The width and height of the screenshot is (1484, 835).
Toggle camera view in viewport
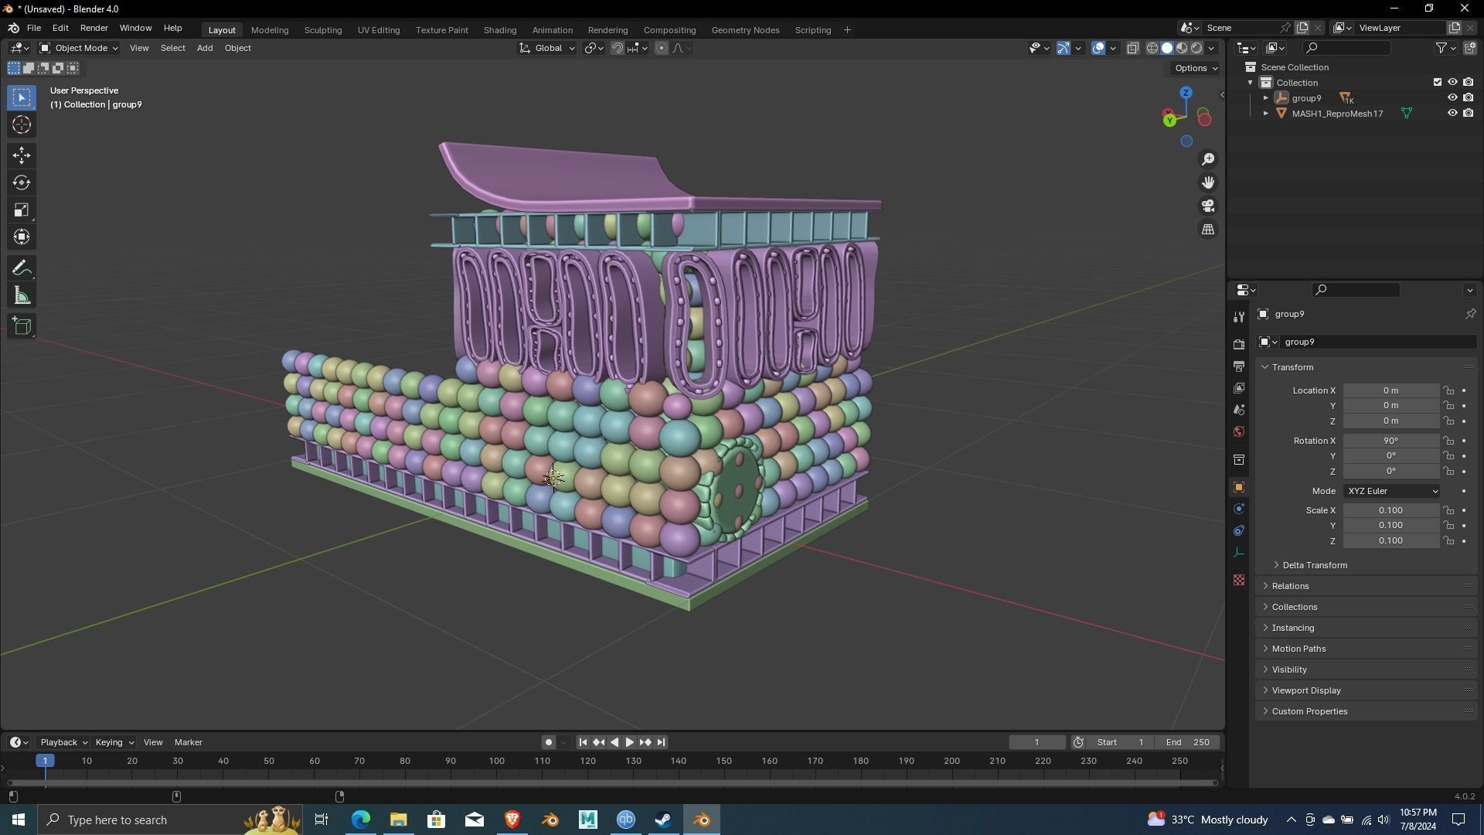pos(1208,206)
